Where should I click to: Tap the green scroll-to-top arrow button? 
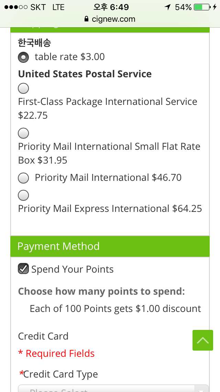coord(202,340)
